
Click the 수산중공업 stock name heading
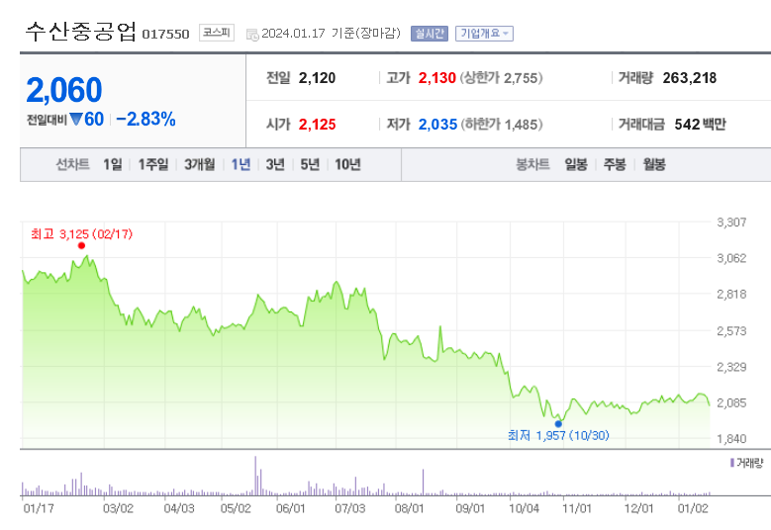click(80, 31)
